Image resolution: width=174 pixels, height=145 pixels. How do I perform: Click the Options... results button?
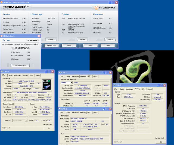(x=111, y=39)
